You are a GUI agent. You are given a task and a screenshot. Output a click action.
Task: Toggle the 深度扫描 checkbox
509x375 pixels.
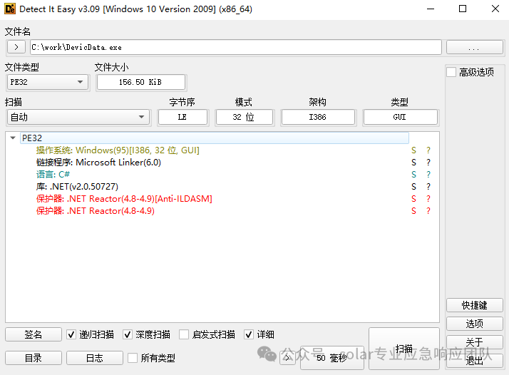(128, 334)
